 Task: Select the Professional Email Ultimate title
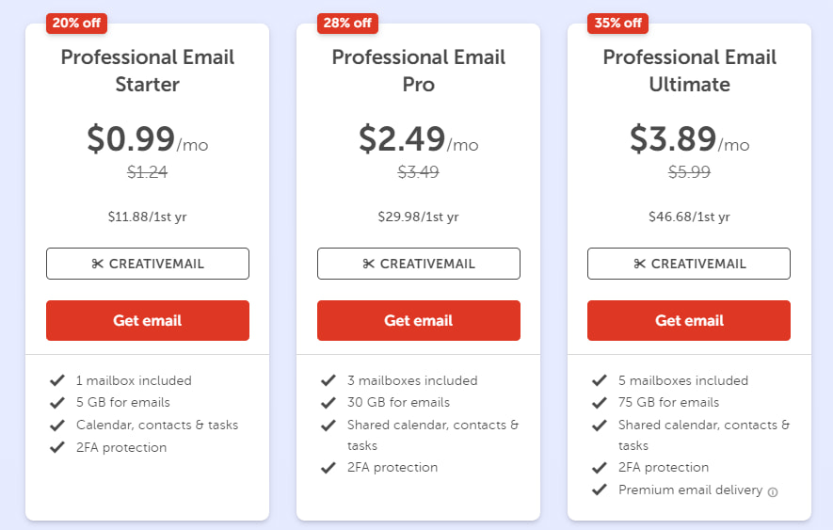tap(689, 71)
